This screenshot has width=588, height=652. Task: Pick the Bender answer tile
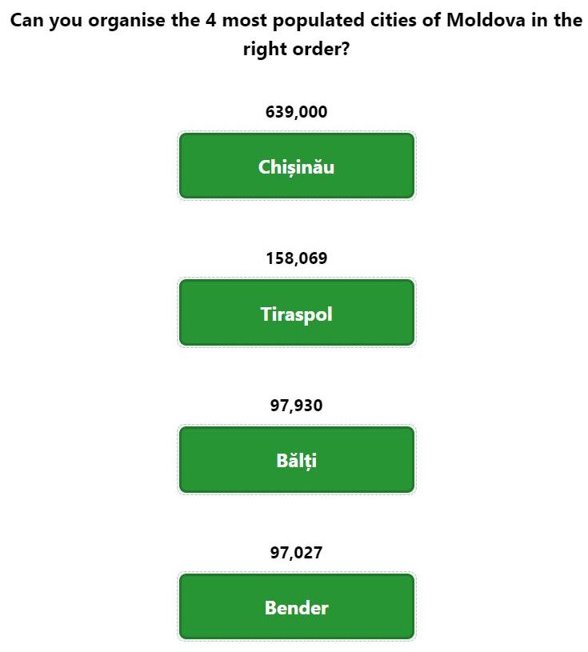click(297, 606)
